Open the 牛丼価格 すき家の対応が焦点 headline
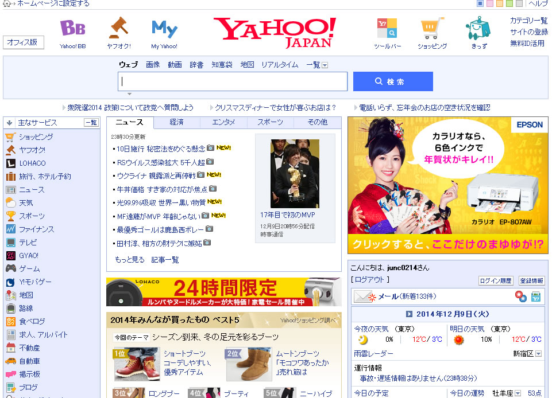Image resolution: width=556 pixels, height=398 pixels. (x=163, y=189)
